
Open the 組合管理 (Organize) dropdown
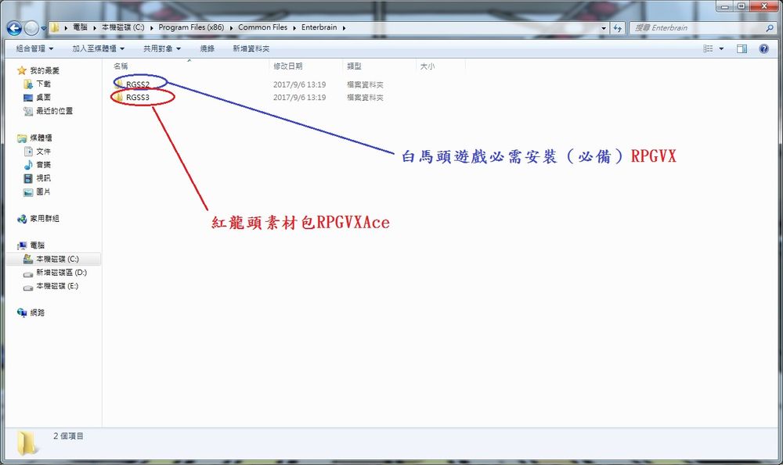pyautogui.click(x=32, y=48)
